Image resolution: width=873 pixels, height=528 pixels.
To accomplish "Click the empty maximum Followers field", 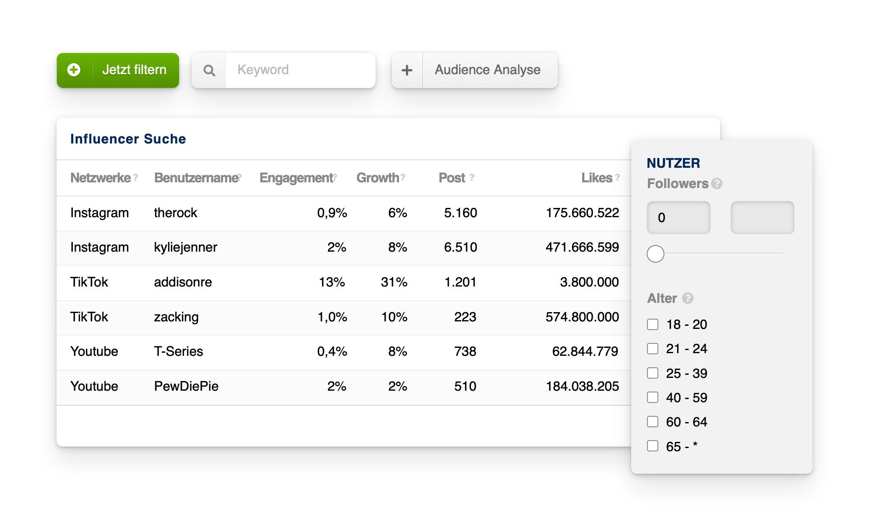I will pos(762,218).
